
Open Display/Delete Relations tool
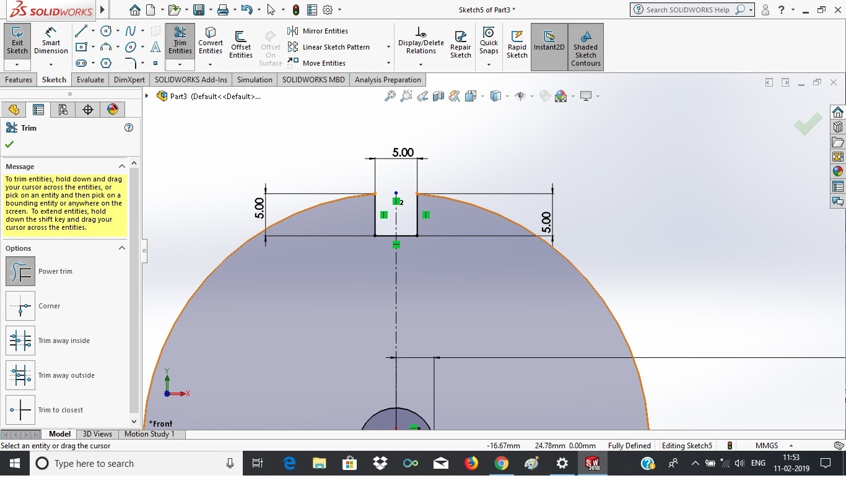pos(421,41)
